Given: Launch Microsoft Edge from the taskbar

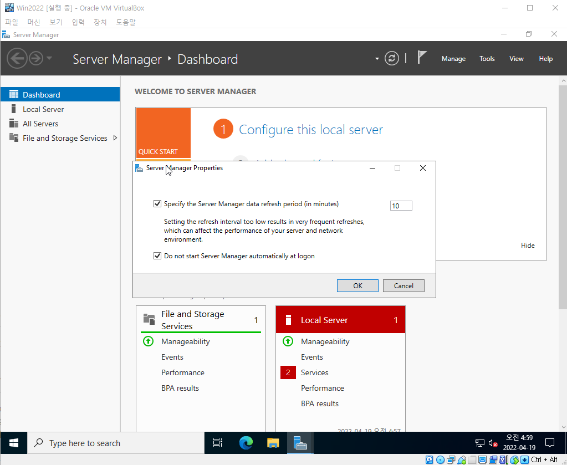Looking at the screenshot, I should click(x=246, y=443).
